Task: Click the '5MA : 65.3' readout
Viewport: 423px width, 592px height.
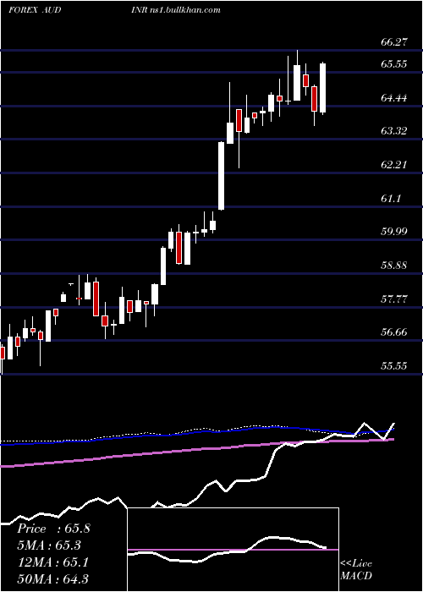Action: click(x=49, y=545)
